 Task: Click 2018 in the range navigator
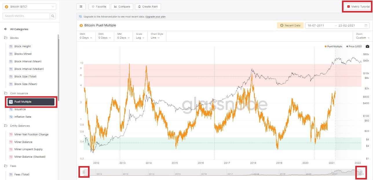point(256,174)
